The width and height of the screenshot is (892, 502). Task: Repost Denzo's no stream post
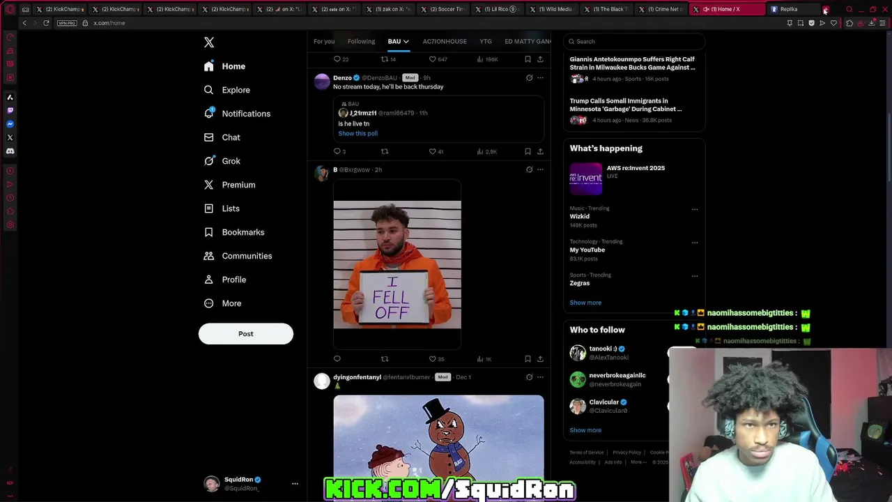click(385, 151)
